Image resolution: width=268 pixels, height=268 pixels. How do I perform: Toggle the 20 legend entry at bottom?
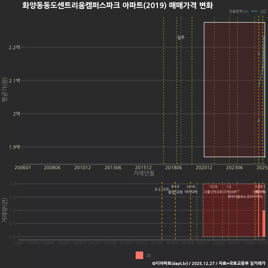pos(148,255)
